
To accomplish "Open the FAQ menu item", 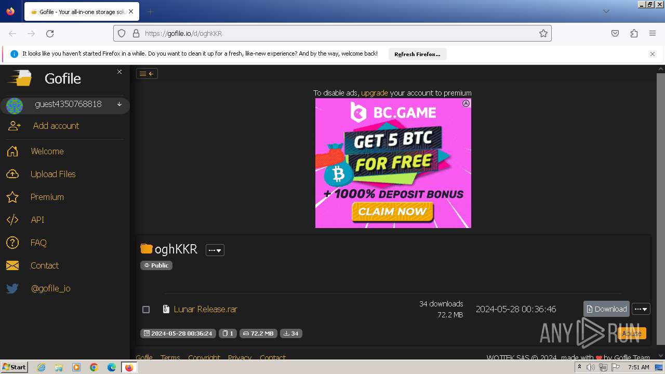I will click(x=38, y=243).
